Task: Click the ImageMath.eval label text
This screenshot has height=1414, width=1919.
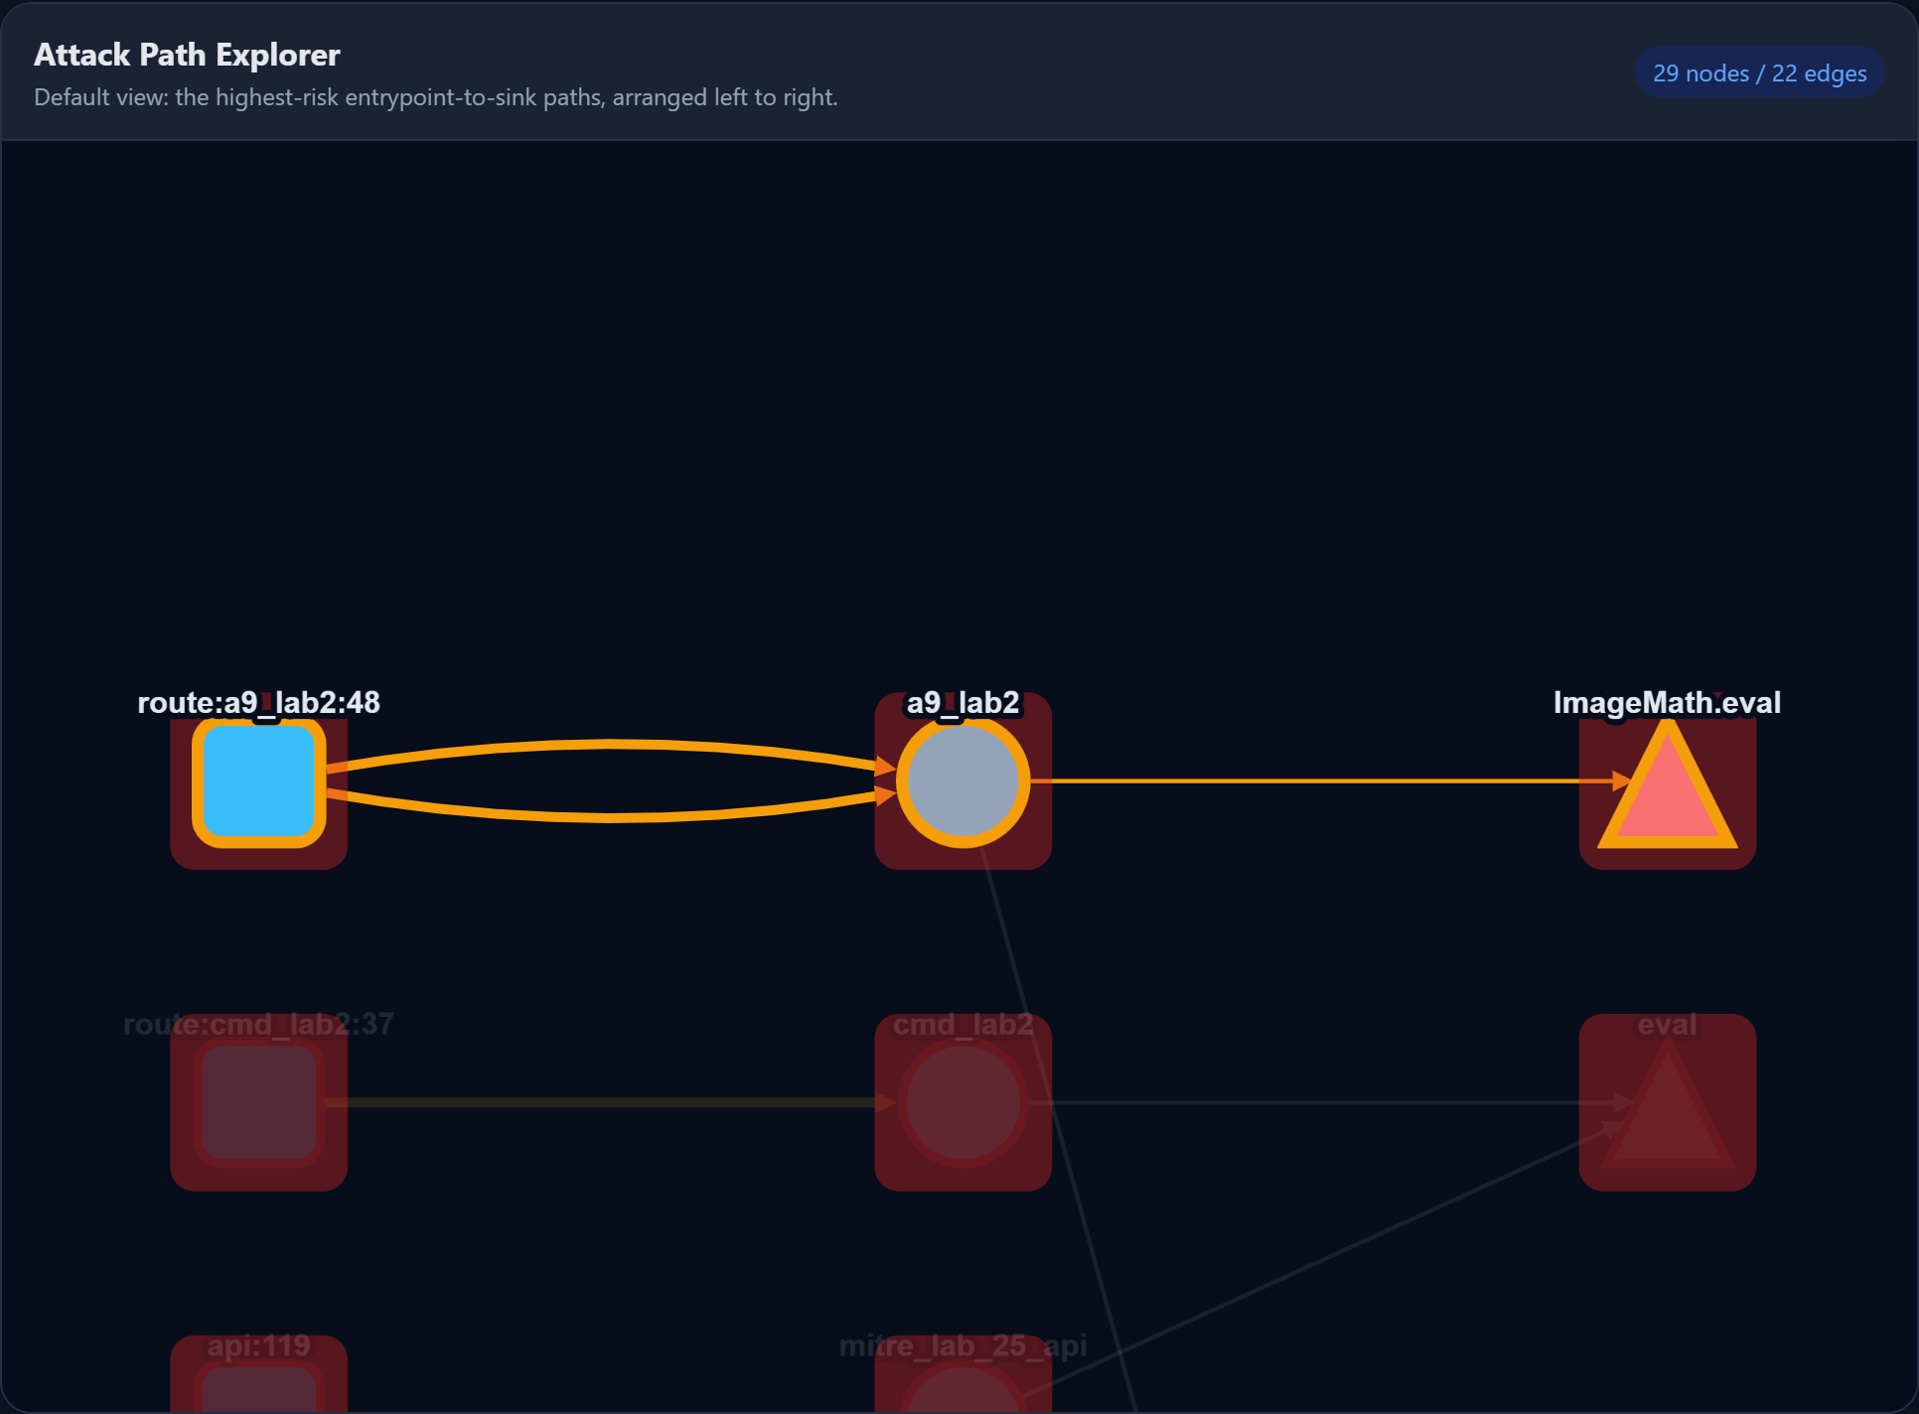Action: click(1667, 703)
